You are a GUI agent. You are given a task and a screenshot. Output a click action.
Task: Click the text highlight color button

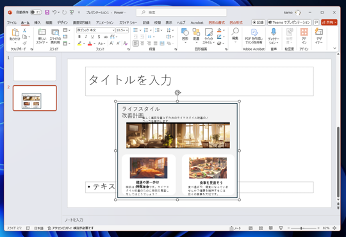[x=79, y=44]
